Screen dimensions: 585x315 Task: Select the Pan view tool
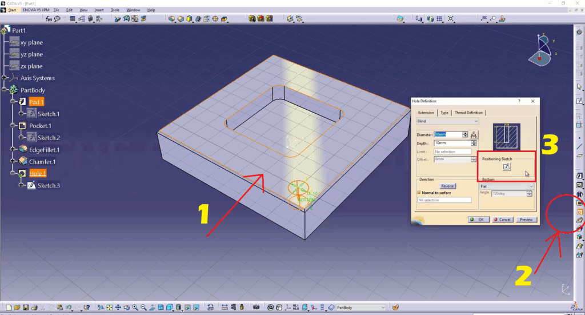pyautogui.click(x=118, y=308)
